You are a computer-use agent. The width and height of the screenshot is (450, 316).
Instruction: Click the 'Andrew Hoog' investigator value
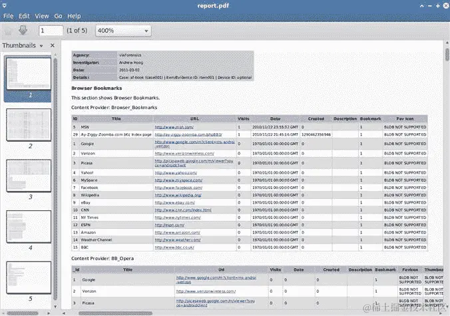[x=131, y=63]
